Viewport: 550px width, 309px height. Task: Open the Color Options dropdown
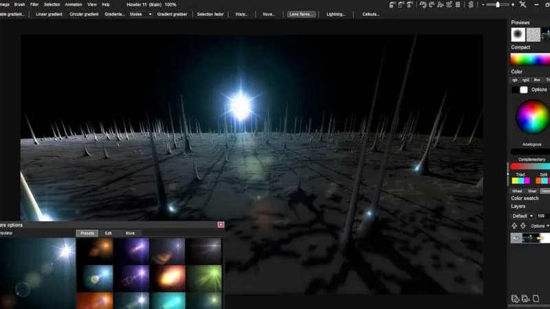click(x=540, y=90)
